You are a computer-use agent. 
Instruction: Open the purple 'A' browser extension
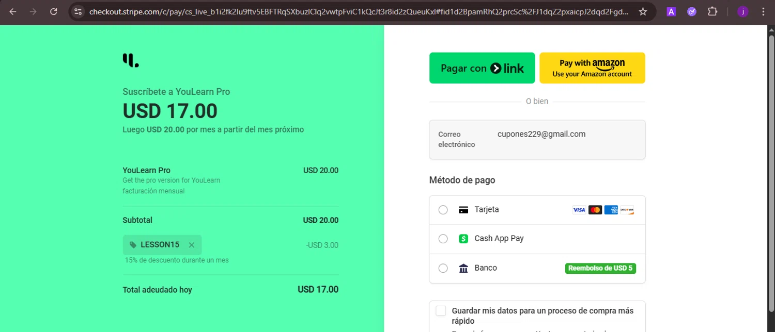coord(671,11)
